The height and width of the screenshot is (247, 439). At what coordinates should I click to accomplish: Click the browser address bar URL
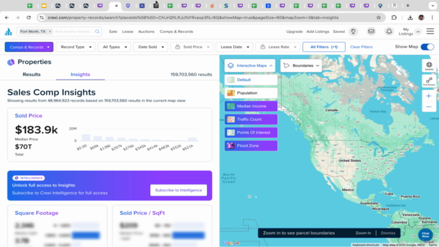(x=193, y=18)
